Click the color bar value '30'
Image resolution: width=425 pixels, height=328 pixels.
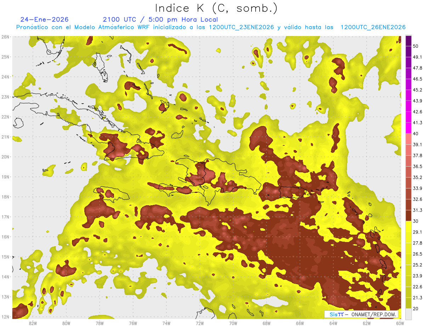click(x=416, y=221)
